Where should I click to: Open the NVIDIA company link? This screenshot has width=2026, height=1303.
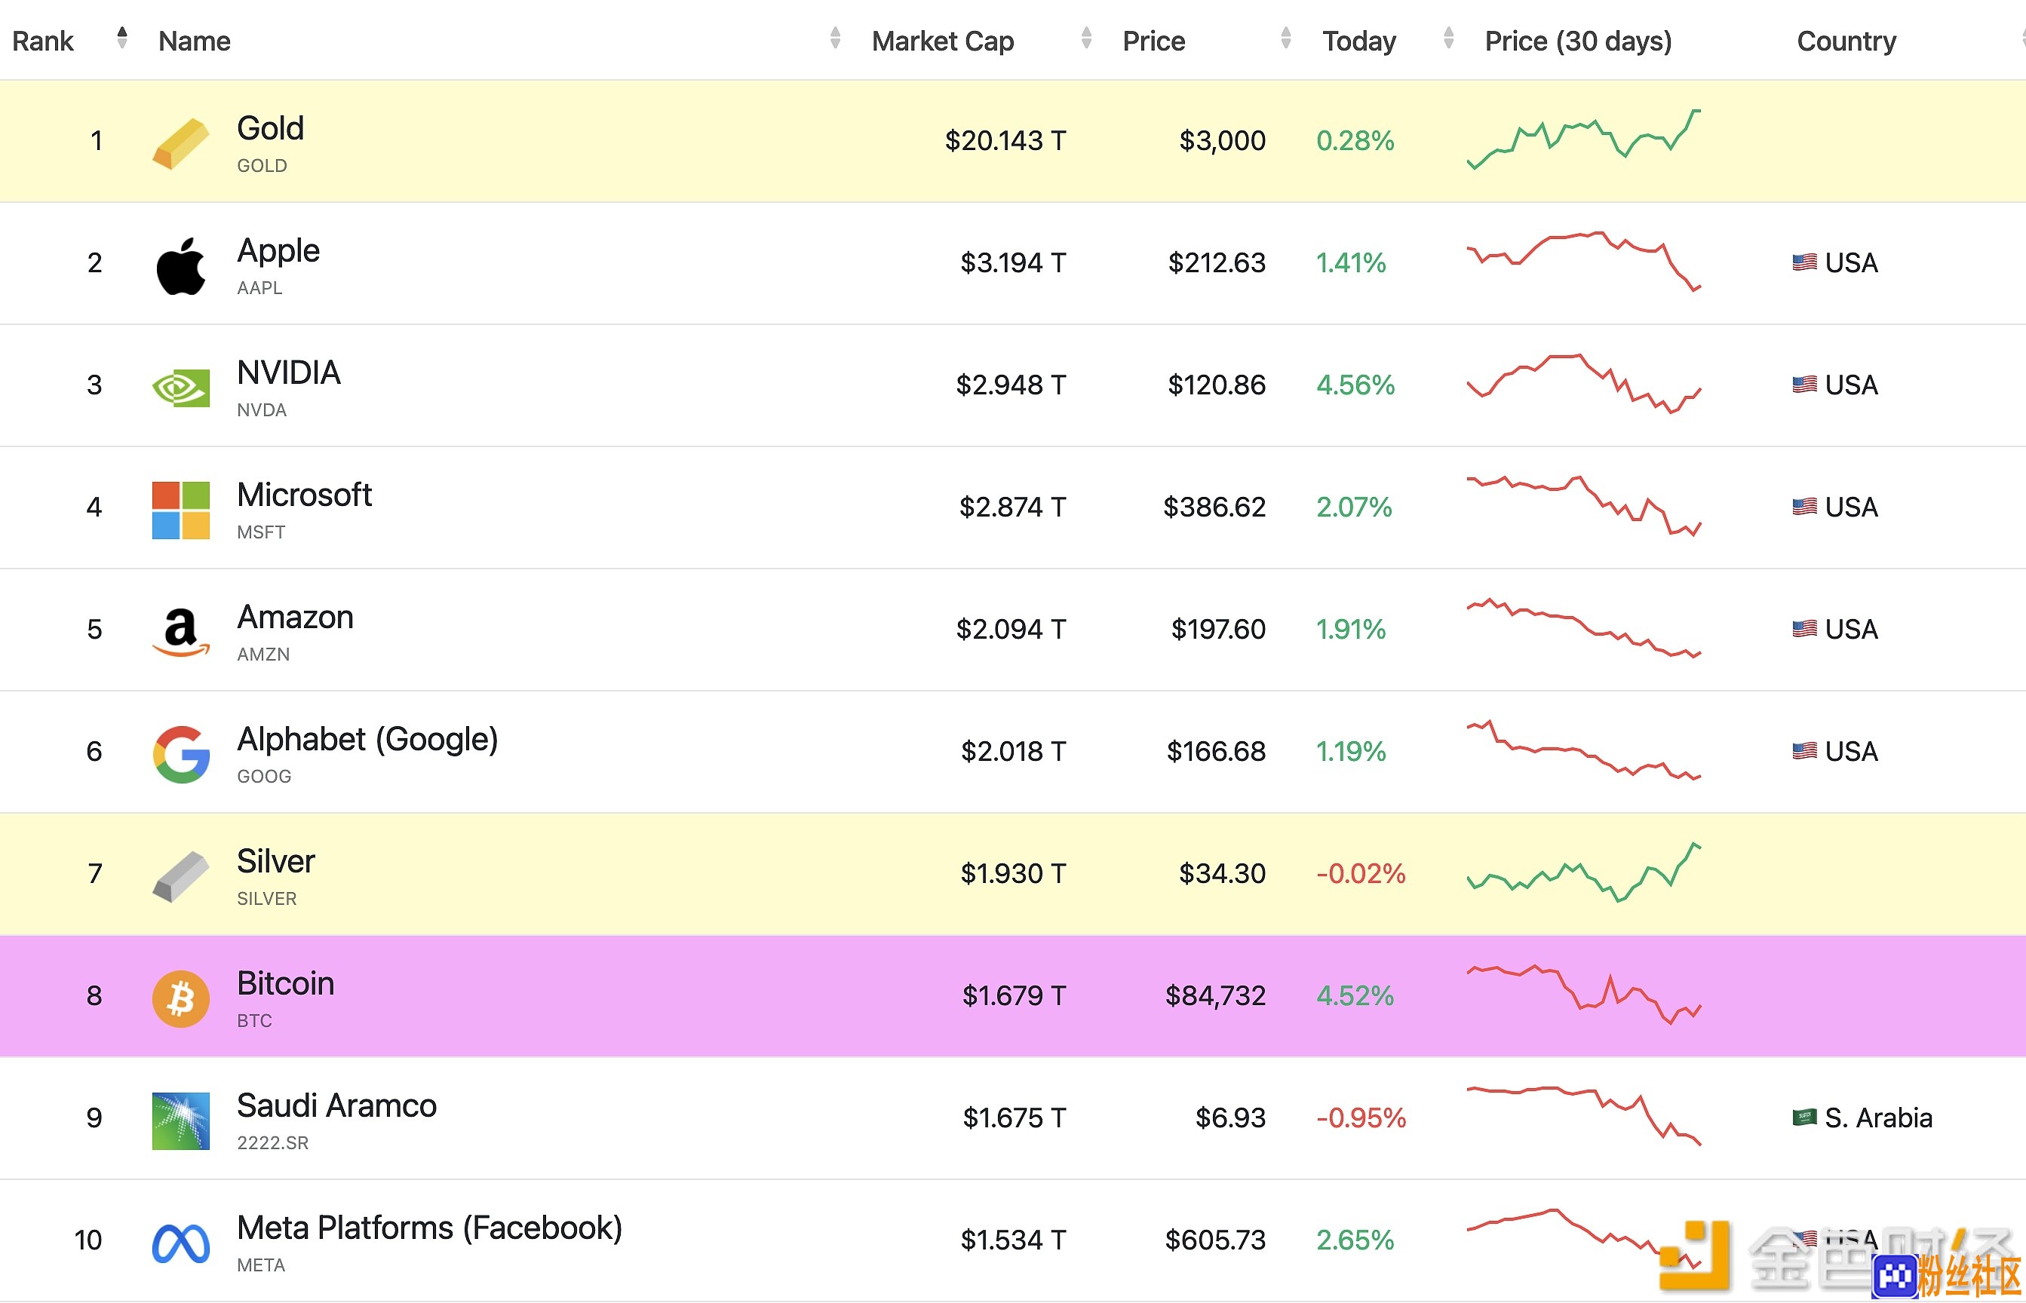(287, 373)
